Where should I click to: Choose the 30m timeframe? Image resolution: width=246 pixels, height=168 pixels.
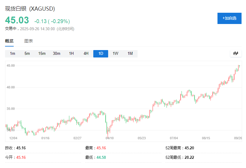tap(56, 54)
